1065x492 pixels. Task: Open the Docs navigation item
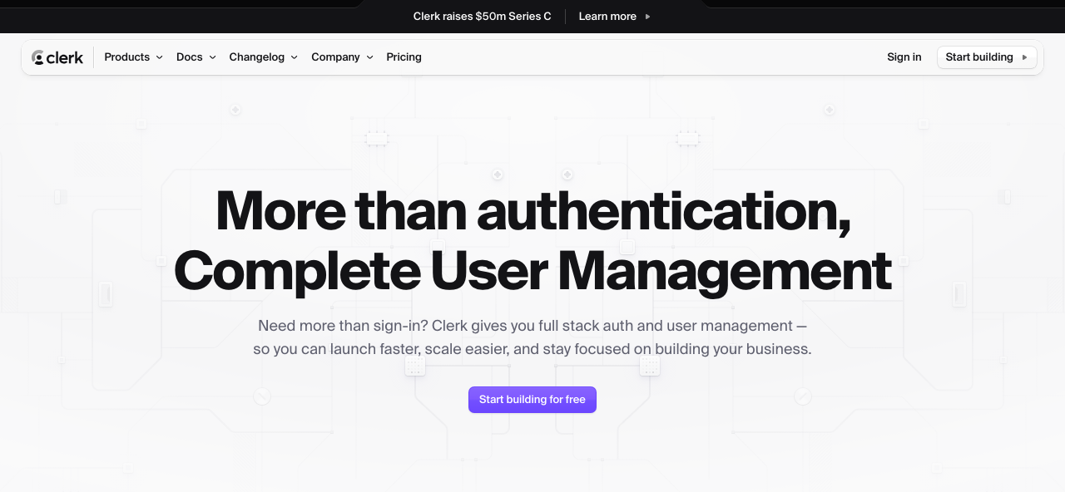click(189, 57)
